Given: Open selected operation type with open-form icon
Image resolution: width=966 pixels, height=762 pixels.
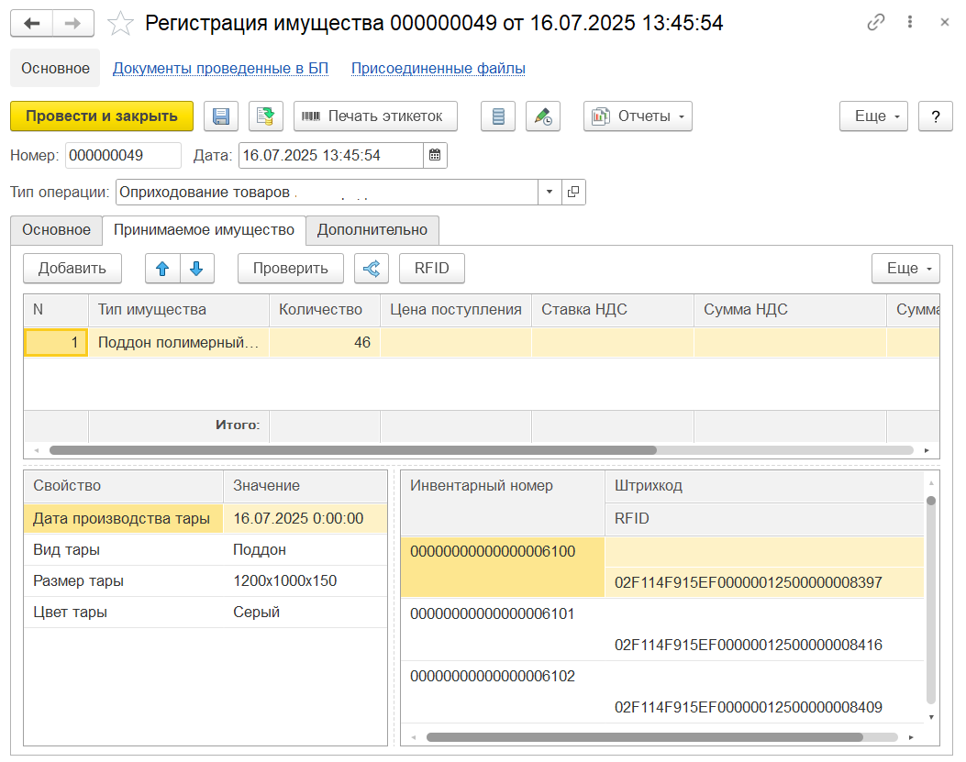Looking at the screenshot, I should point(573,192).
